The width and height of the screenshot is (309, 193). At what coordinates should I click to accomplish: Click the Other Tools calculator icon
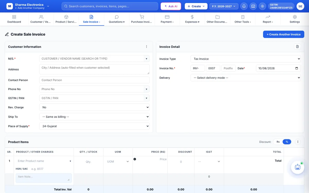pos(243,17)
